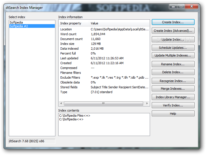
Task: Select the Created property row
Action: pos(104,63)
